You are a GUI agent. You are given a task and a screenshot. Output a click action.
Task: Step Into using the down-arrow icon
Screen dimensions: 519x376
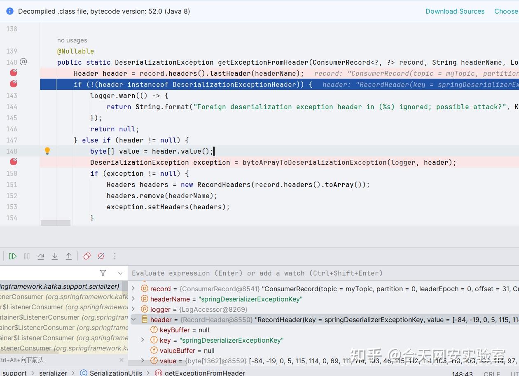[x=55, y=256]
